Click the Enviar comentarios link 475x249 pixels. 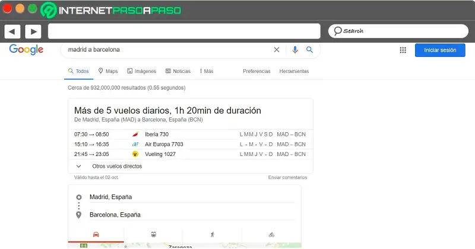287,177
